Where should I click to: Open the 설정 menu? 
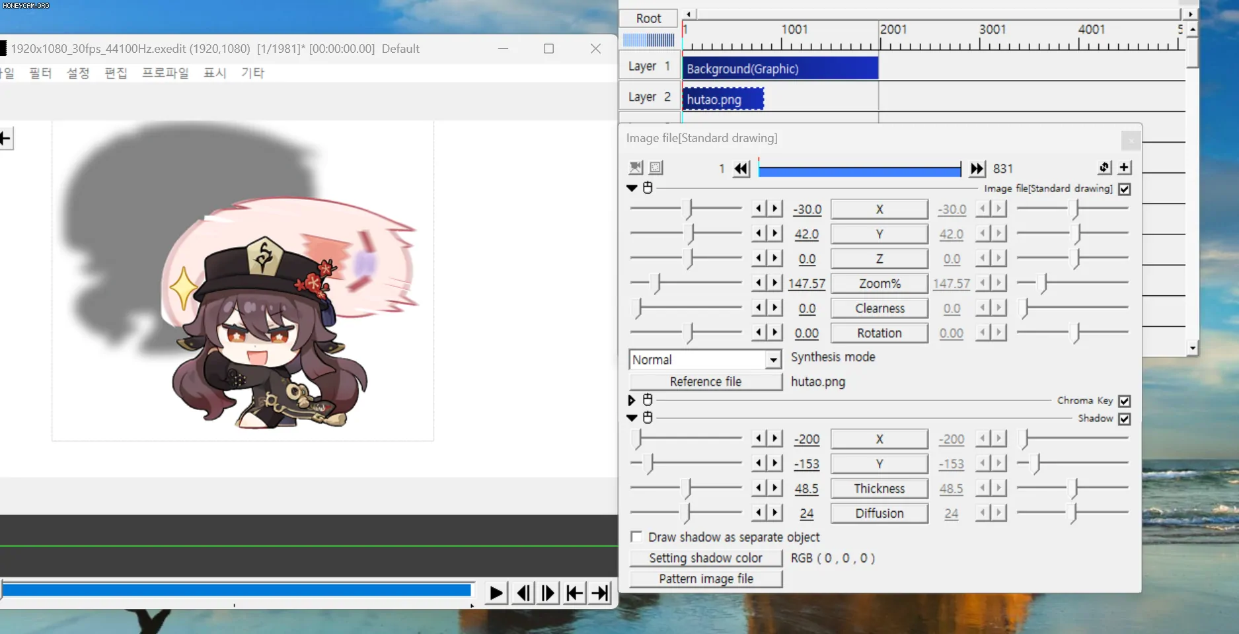[78, 73]
